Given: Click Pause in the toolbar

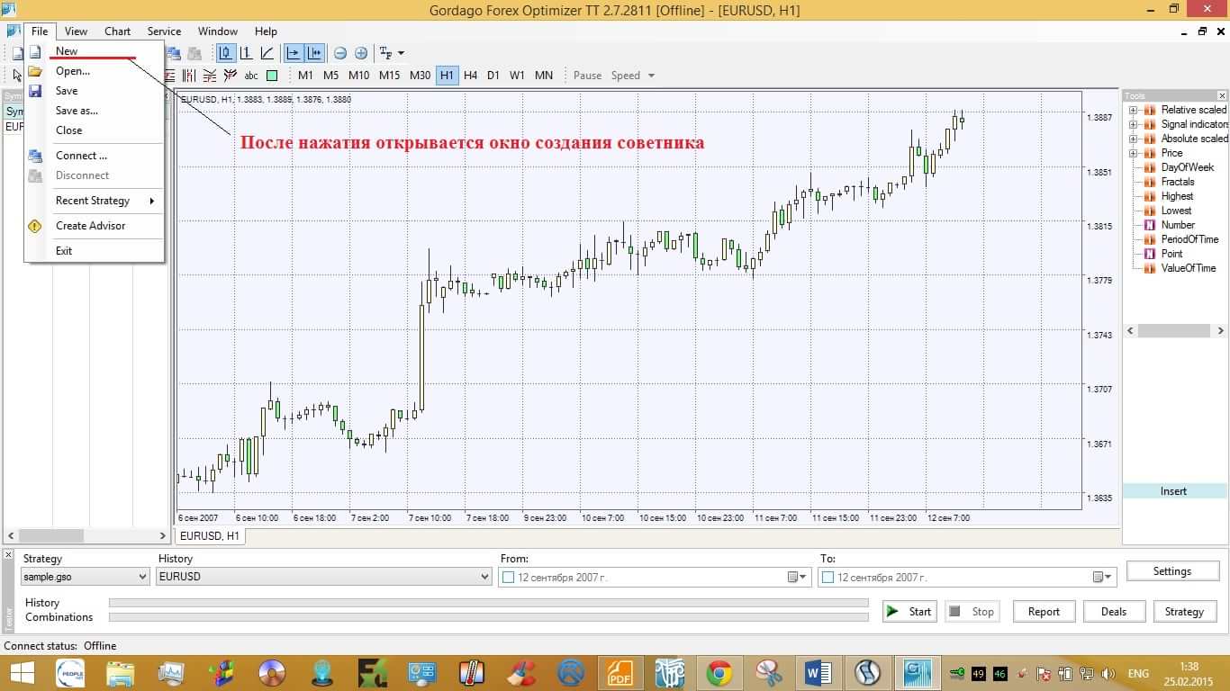Looking at the screenshot, I should (x=587, y=76).
